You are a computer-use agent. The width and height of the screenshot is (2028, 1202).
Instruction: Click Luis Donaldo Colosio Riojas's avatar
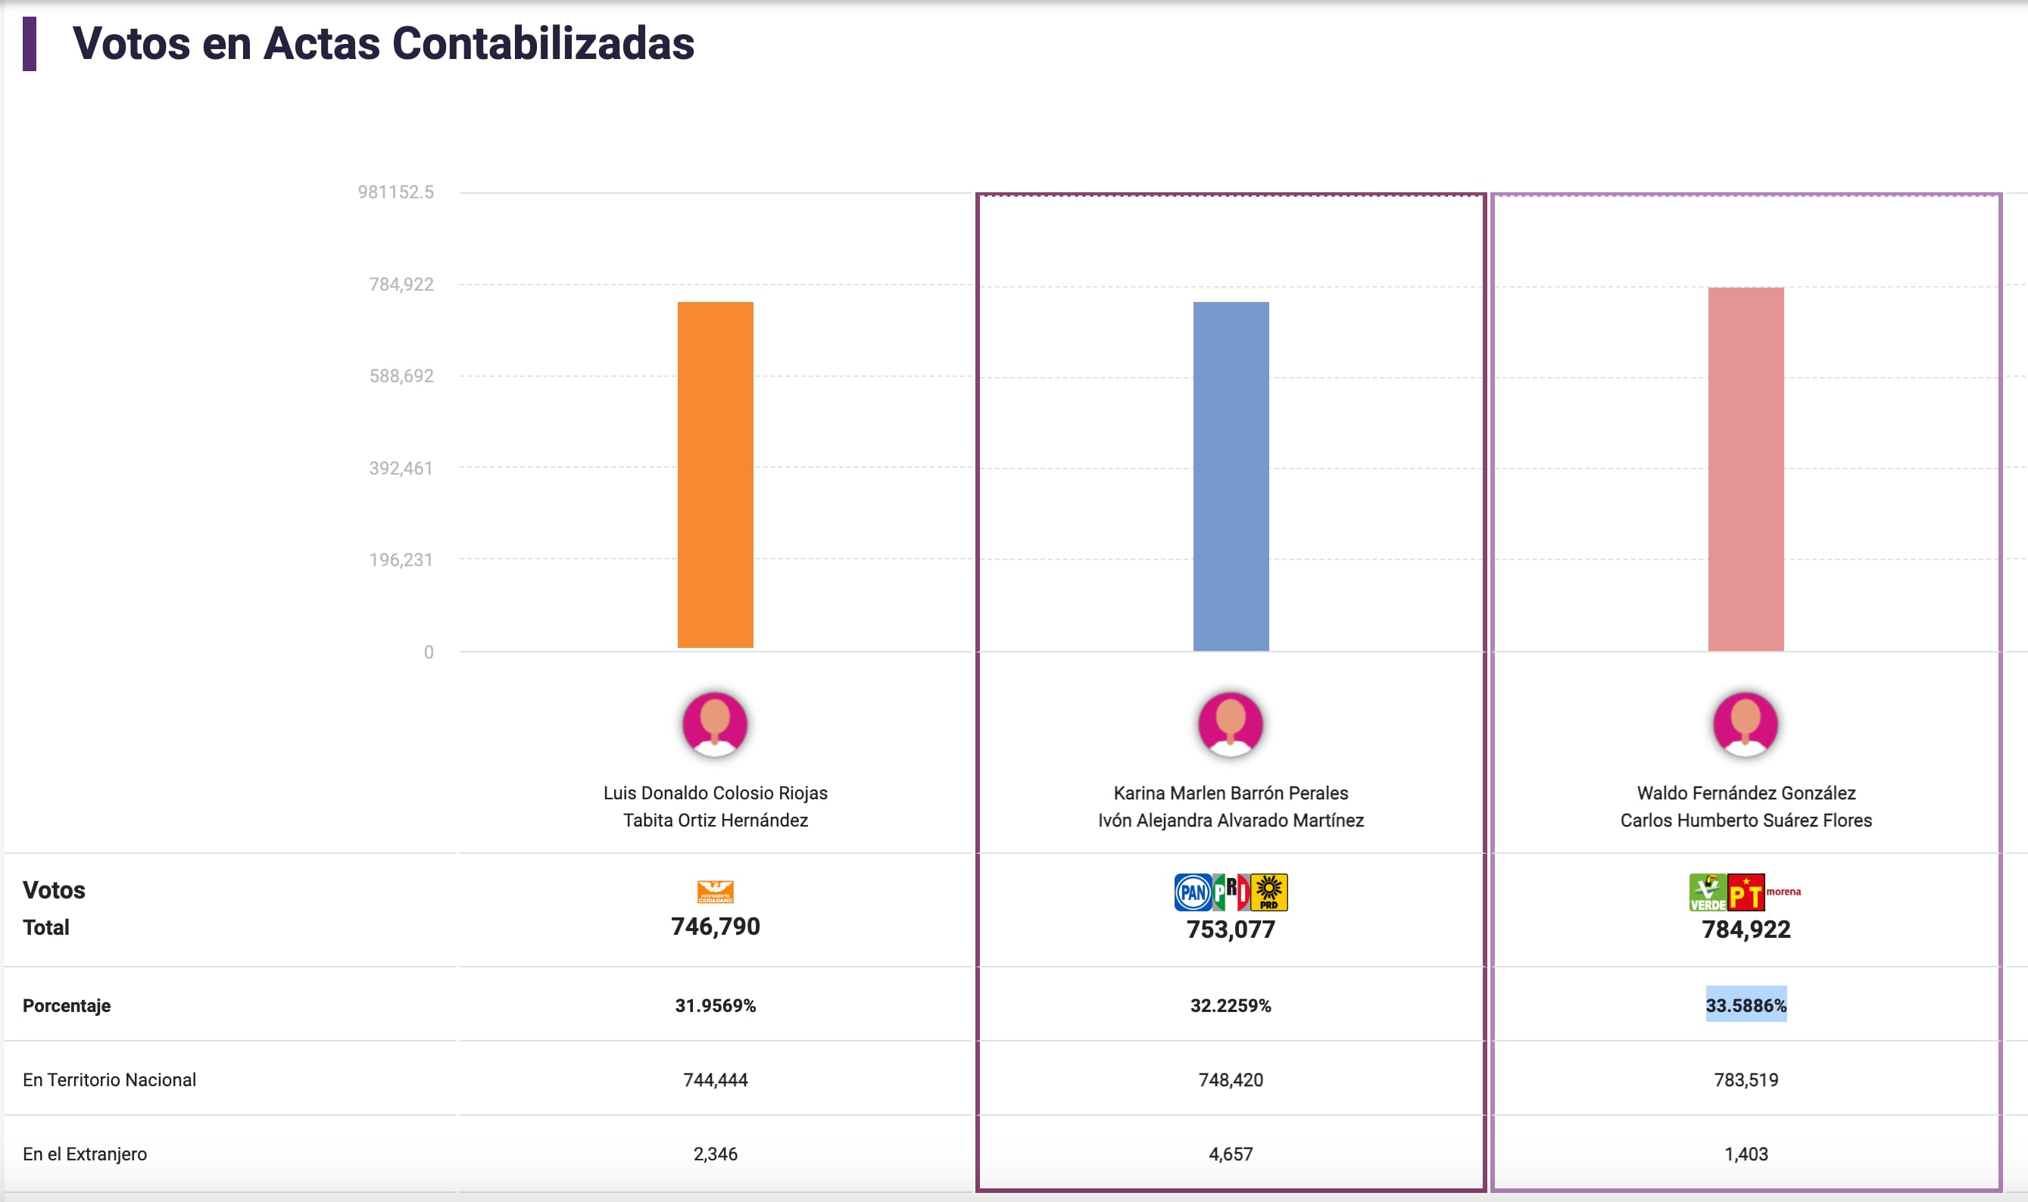point(715,724)
